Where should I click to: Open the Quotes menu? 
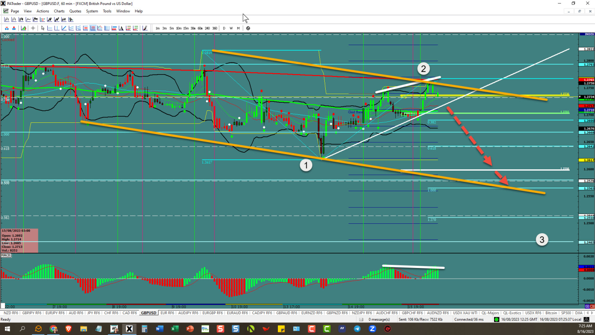(x=75, y=11)
